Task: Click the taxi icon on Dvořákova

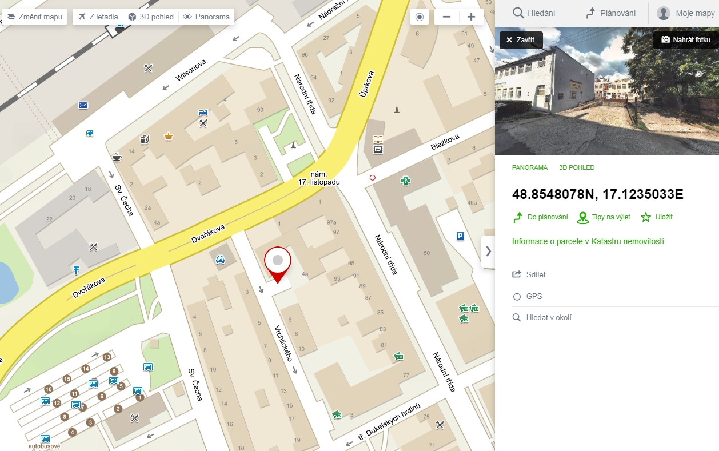Action: click(220, 260)
